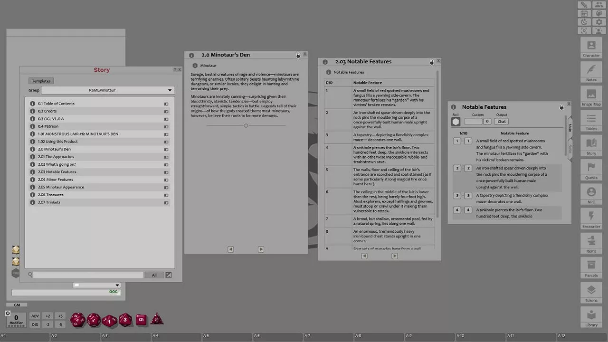This screenshot has width=608, height=342.
Task: Roll the d6 die
Action: (x=141, y=320)
